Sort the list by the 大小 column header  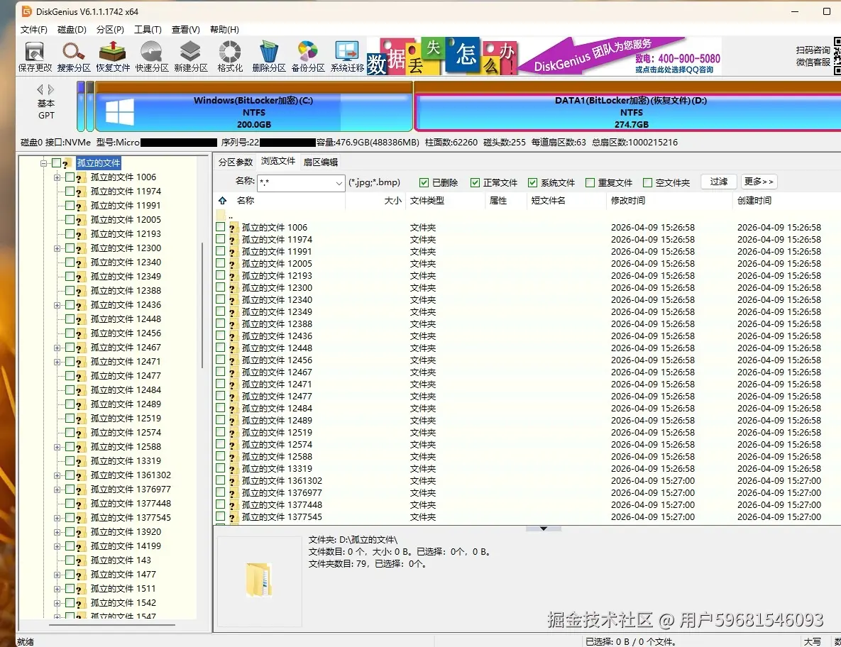[375, 201]
